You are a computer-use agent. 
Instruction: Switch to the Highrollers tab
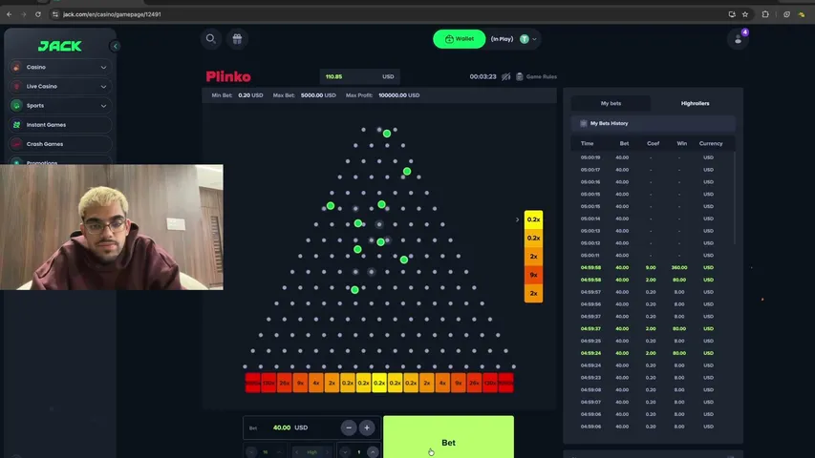point(695,103)
